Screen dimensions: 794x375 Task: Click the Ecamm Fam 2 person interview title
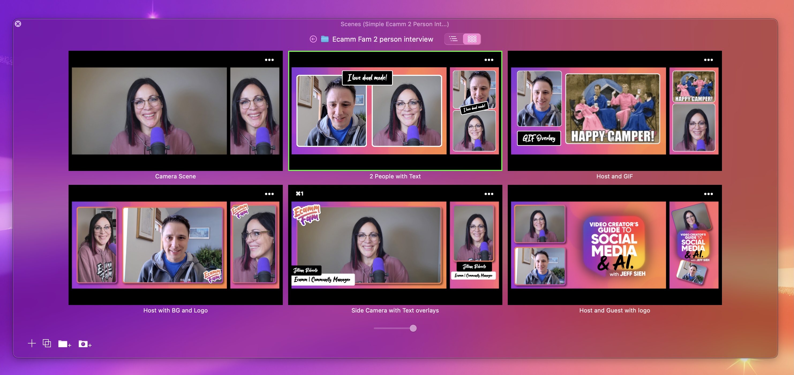[382, 39]
